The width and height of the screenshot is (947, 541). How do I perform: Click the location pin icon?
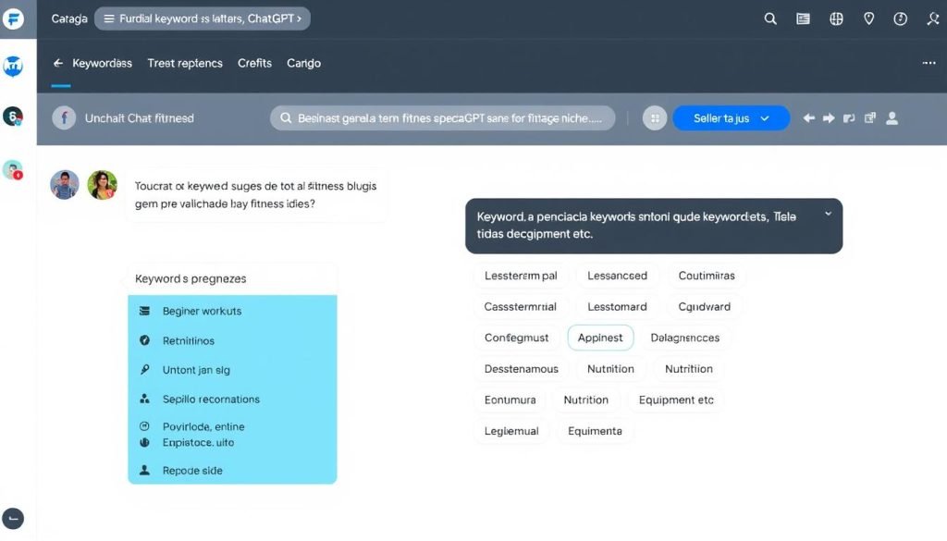[868, 18]
